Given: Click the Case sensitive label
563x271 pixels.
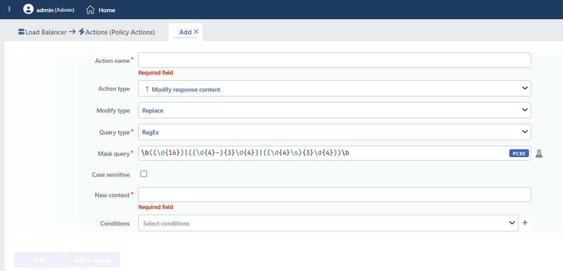Looking at the screenshot, I should pos(111,175).
